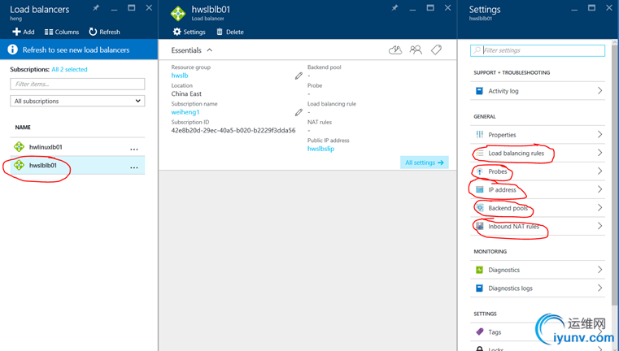This screenshot has width=619, height=351.
Task: Open the 'All subscriptions' dropdown
Action: [77, 101]
